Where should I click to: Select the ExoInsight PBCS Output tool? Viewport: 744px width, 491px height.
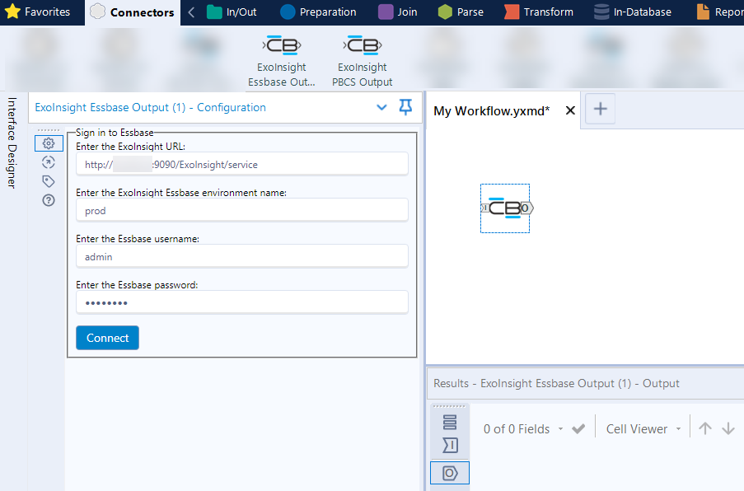pyautogui.click(x=362, y=61)
